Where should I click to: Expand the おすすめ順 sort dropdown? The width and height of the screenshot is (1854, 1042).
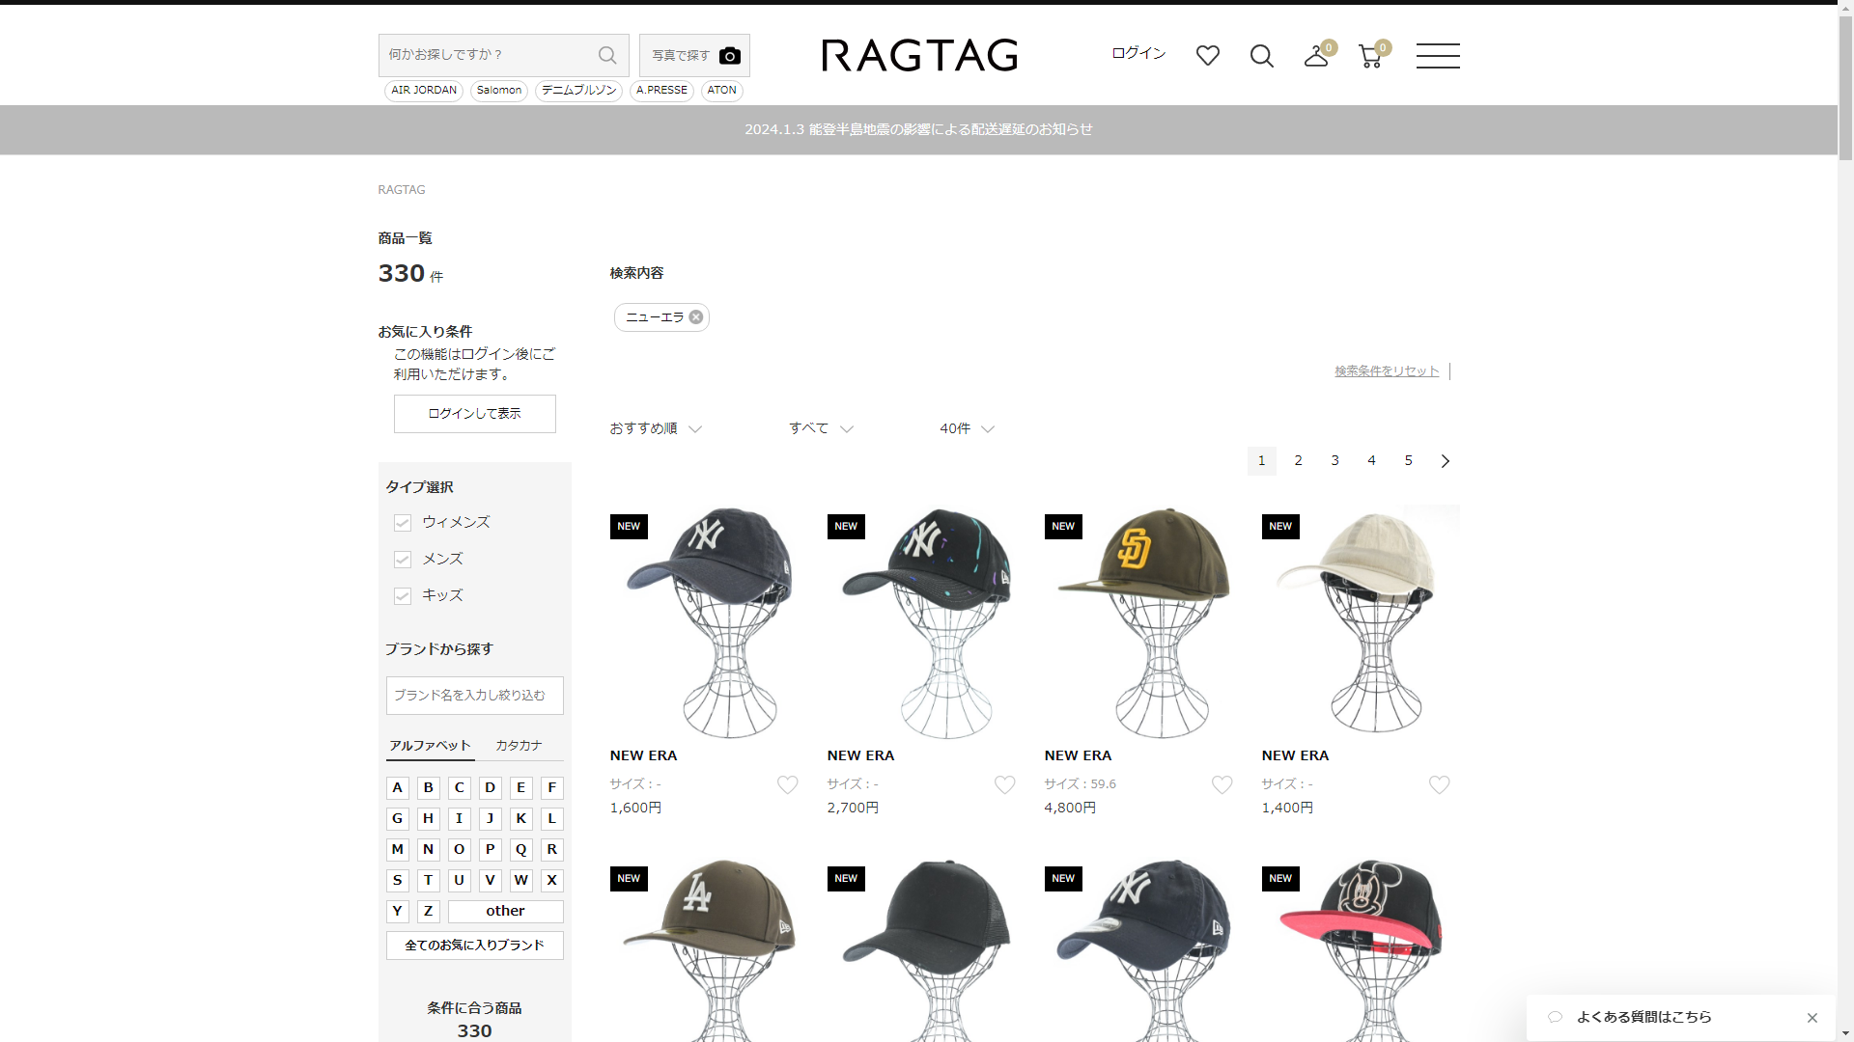pos(655,429)
